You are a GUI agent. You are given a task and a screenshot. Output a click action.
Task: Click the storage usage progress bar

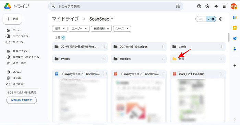pyautogui.click(x=23, y=89)
